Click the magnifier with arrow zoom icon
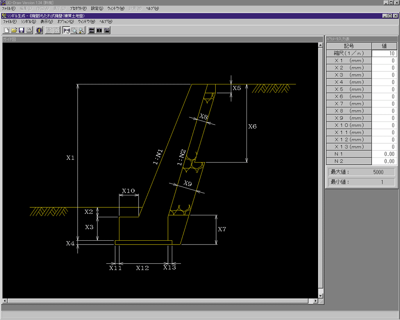The width and height of the screenshot is (400, 320). (x=81, y=30)
